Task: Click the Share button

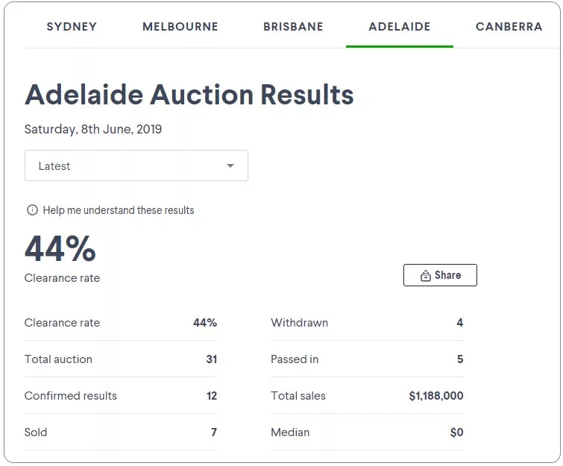Action: pyautogui.click(x=440, y=275)
